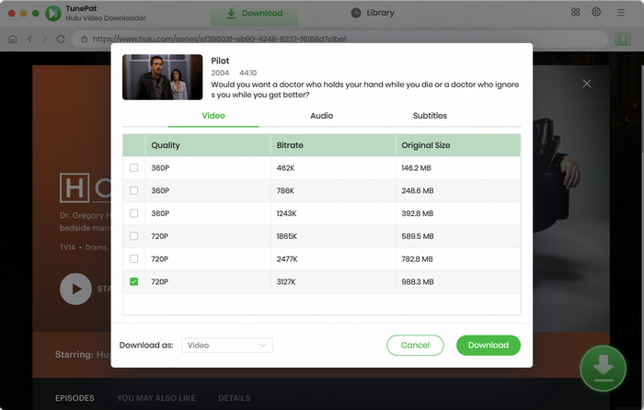644x410 pixels.
Task: Play the show with the round play button
Action: coord(75,289)
